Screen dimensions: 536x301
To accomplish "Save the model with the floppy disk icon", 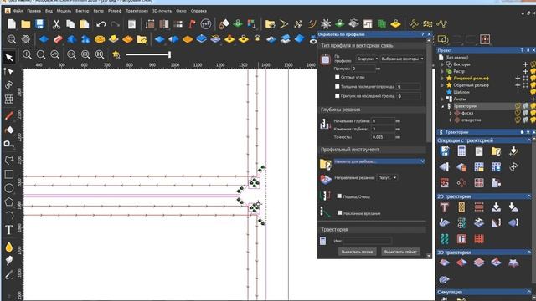I will [39, 24].
